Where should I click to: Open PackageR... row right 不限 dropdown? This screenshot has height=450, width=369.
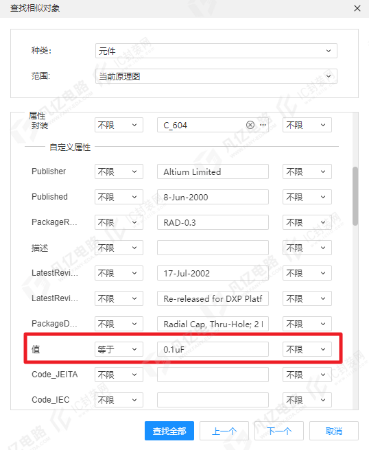307,222
